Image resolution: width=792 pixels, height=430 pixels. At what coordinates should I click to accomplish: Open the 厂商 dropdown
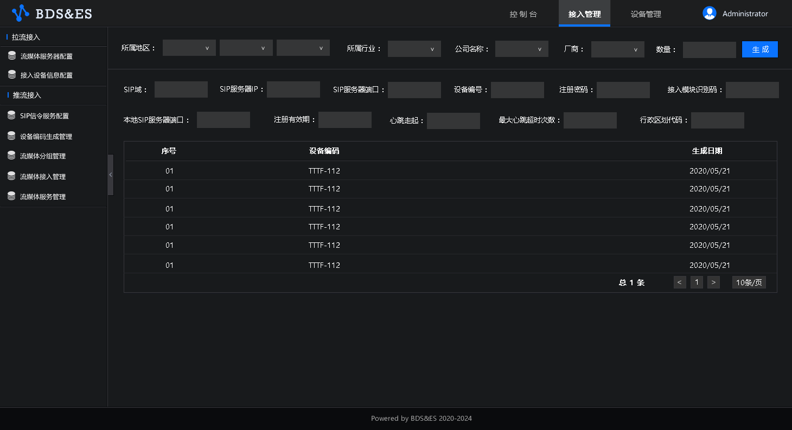coord(618,49)
